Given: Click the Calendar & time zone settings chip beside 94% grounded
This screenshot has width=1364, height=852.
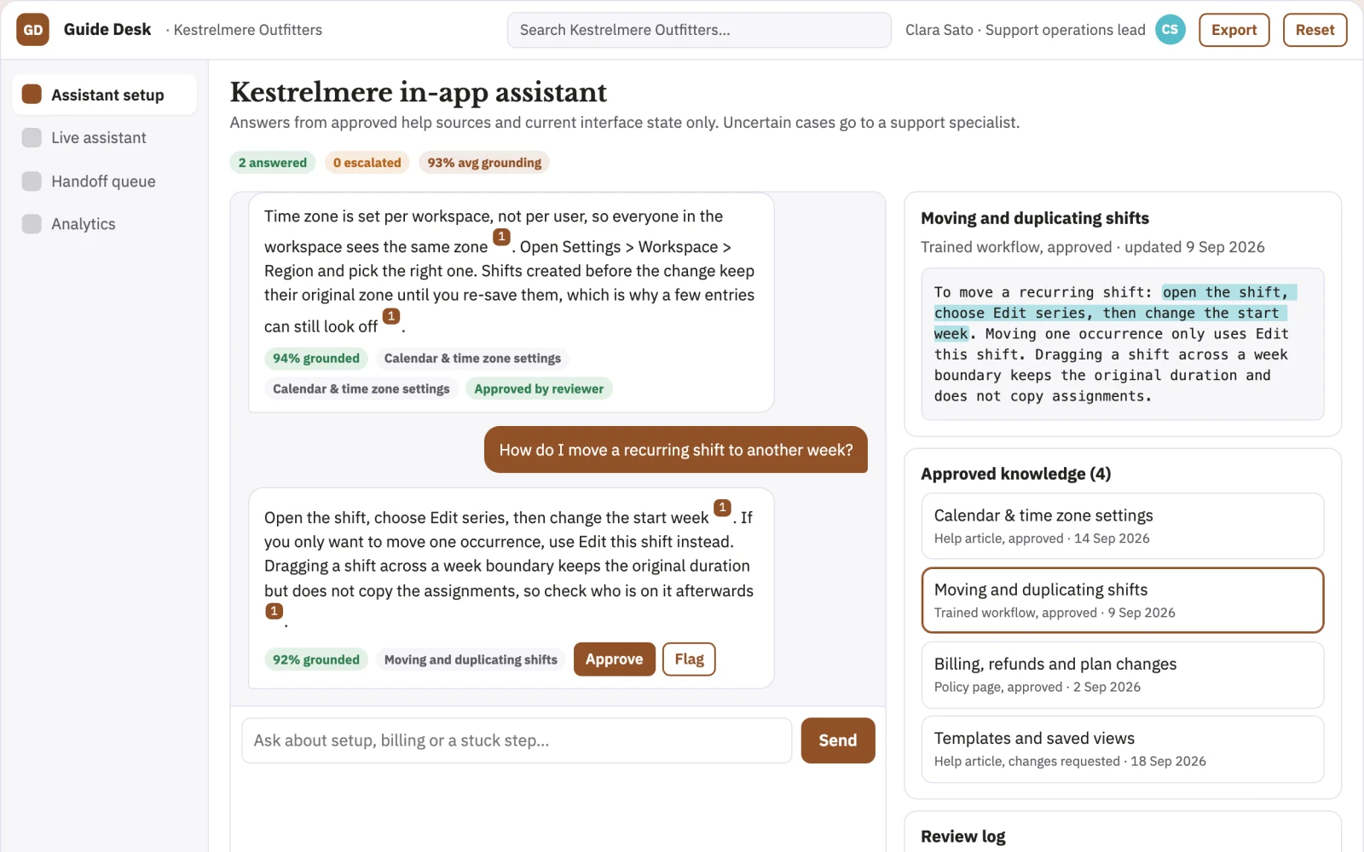Looking at the screenshot, I should click(x=472, y=358).
